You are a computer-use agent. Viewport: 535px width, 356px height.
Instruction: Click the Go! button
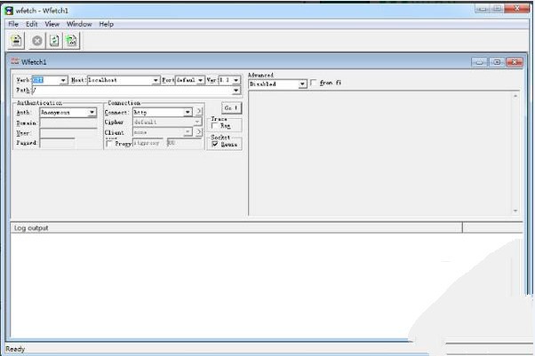(x=231, y=108)
